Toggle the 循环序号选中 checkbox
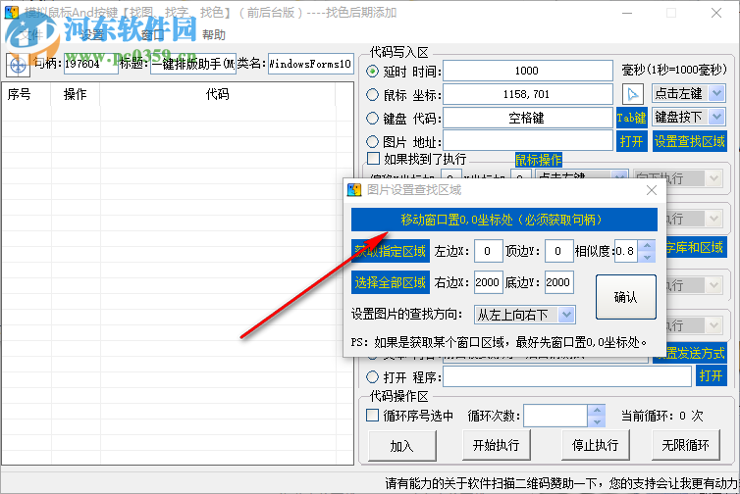This screenshot has height=494, width=740. click(x=372, y=416)
